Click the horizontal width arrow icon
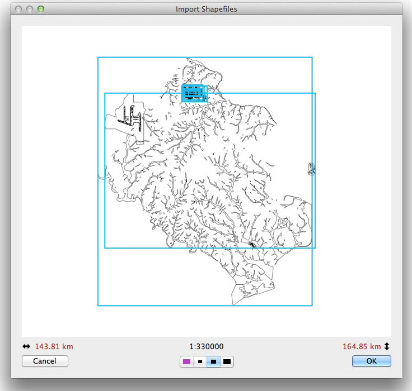This screenshot has width=412, height=391. (26, 346)
